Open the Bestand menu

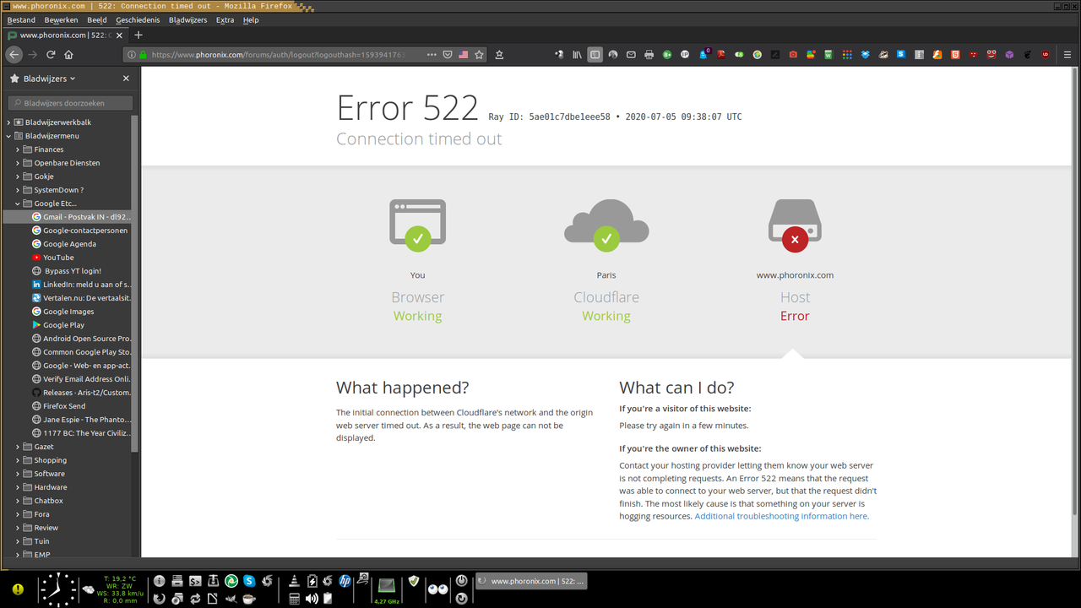pyautogui.click(x=22, y=19)
